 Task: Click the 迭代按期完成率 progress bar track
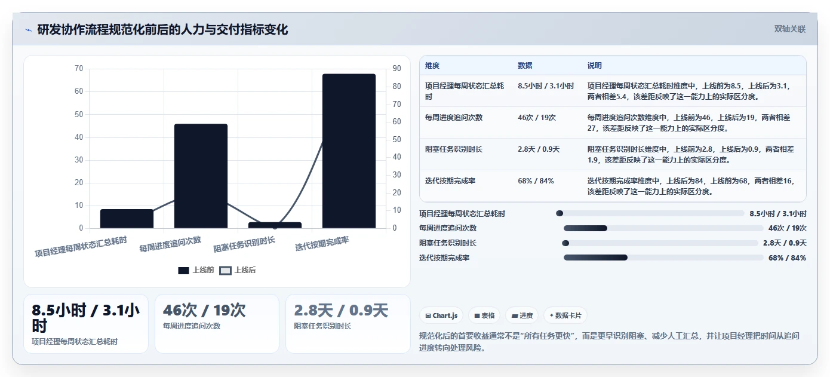pos(663,258)
